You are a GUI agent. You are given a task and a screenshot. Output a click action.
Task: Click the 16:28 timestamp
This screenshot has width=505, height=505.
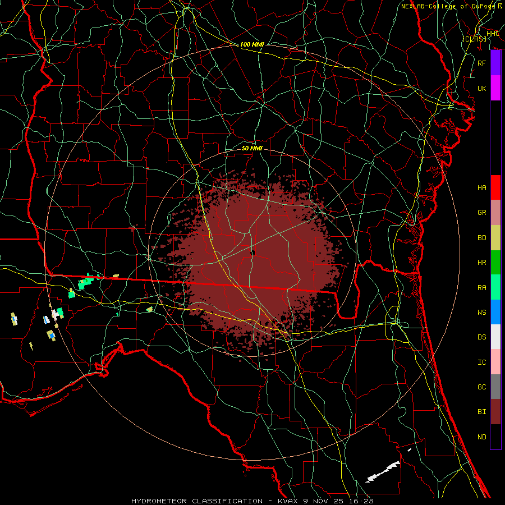tap(360, 501)
